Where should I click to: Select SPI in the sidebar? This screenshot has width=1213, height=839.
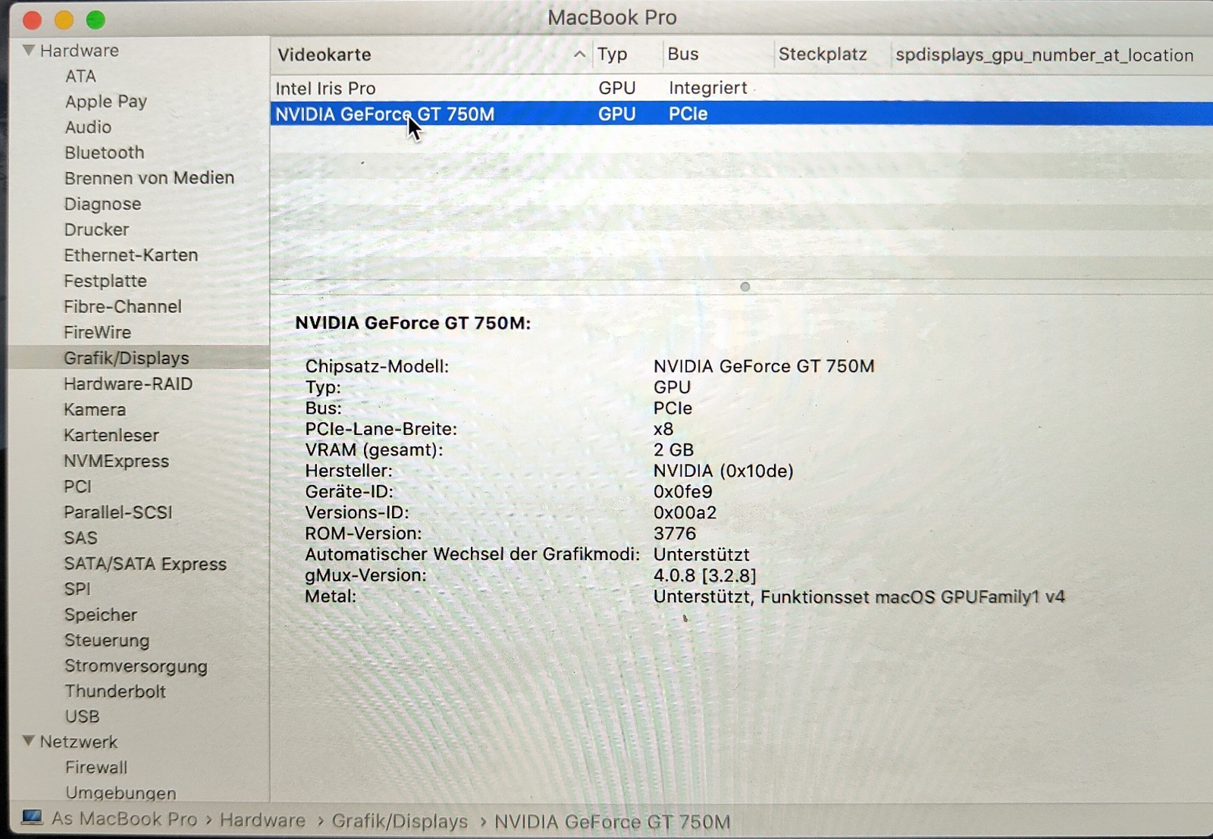tap(77, 589)
